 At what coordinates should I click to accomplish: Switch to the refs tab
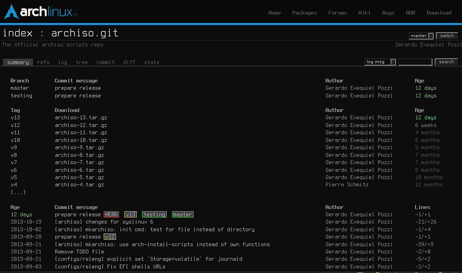43,62
